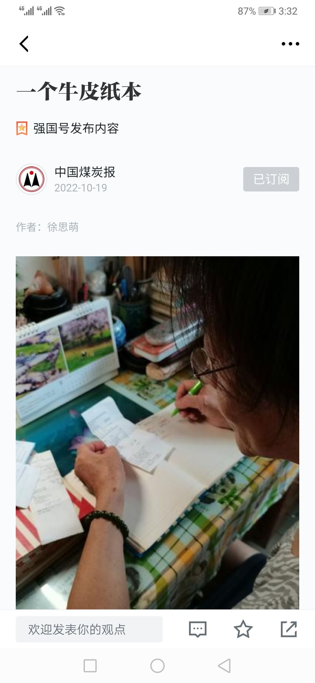The height and width of the screenshot is (683, 315).
Task: Tap the publish date 2022-10-19
Action: point(81,188)
